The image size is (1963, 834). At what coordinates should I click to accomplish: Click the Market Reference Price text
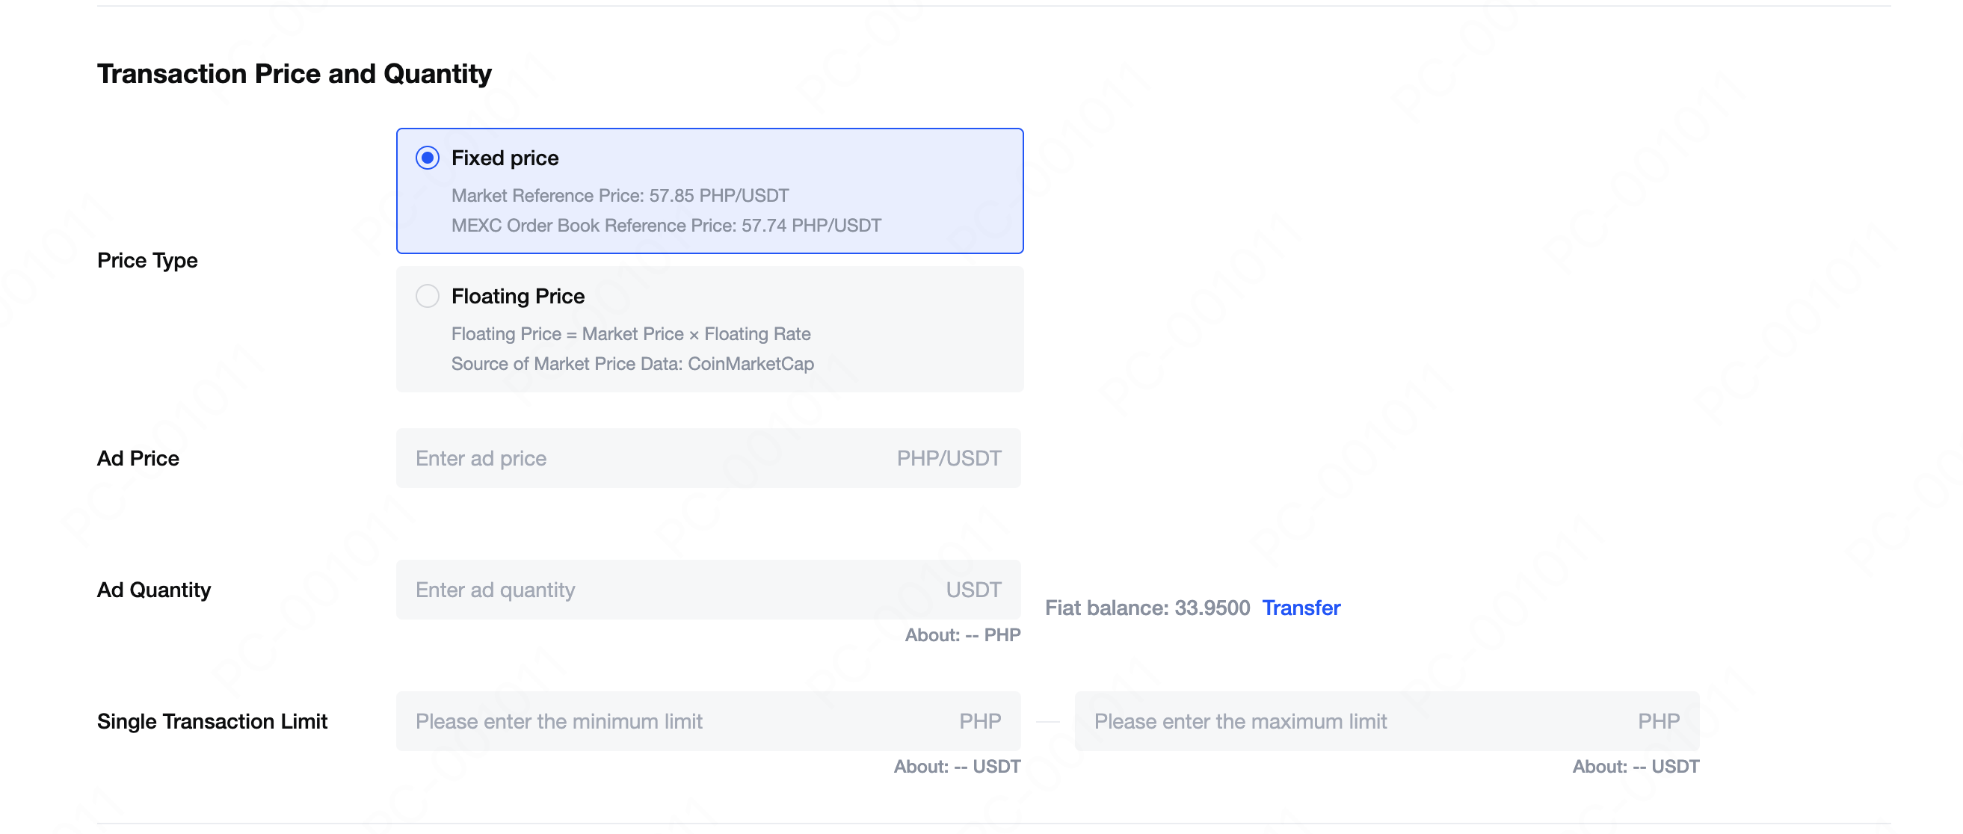pyautogui.click(x=620, y=196)
